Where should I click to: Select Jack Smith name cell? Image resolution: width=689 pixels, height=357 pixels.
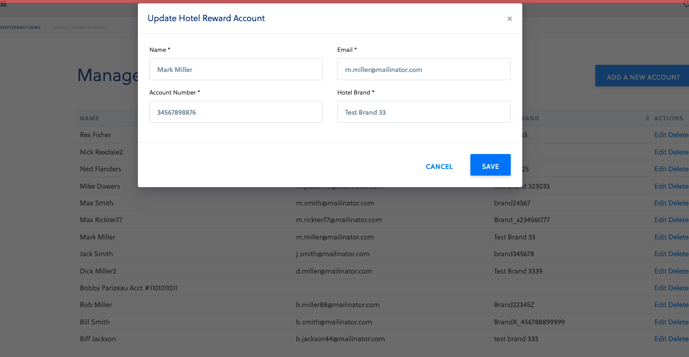96,254
